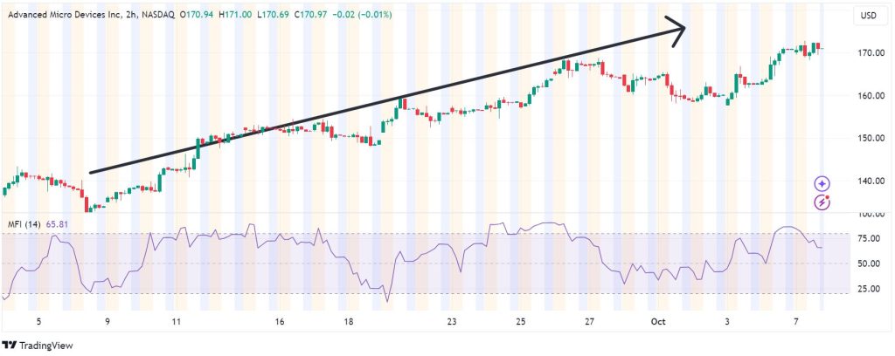Click the H171.00 high price value
Viewport: 895px width, 356px height.
[235, 15]
